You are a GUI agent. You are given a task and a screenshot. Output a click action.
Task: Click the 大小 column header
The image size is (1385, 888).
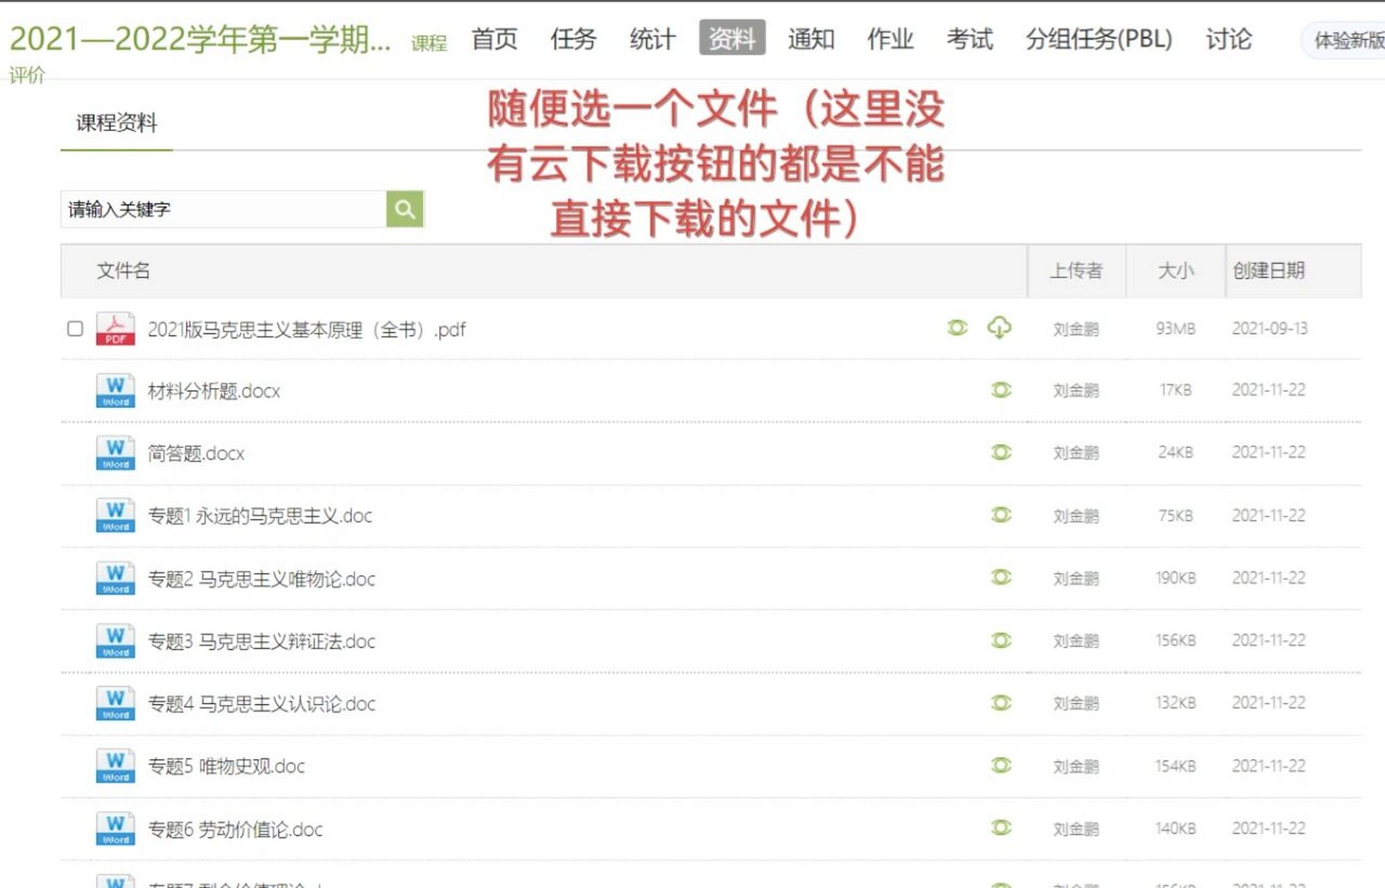coord(1176,271)
